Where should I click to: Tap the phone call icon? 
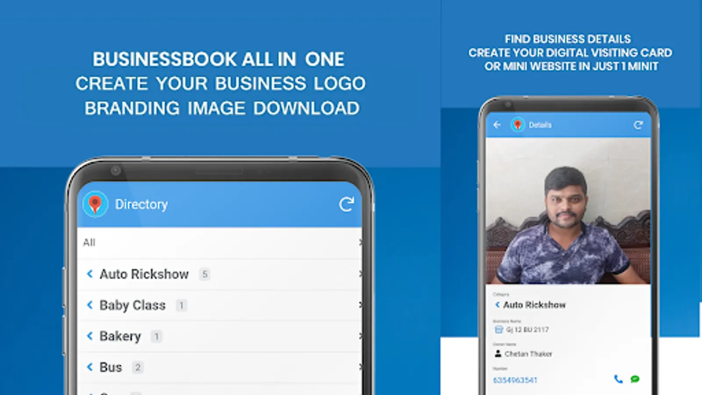click(618, 379)
